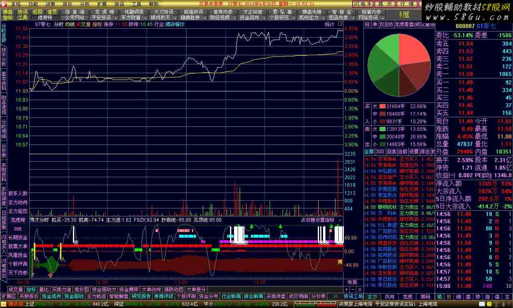Expand the 个股研究 dropdown in the toolbar
This screenshot has width=513, height=308.
coord(294,18)
